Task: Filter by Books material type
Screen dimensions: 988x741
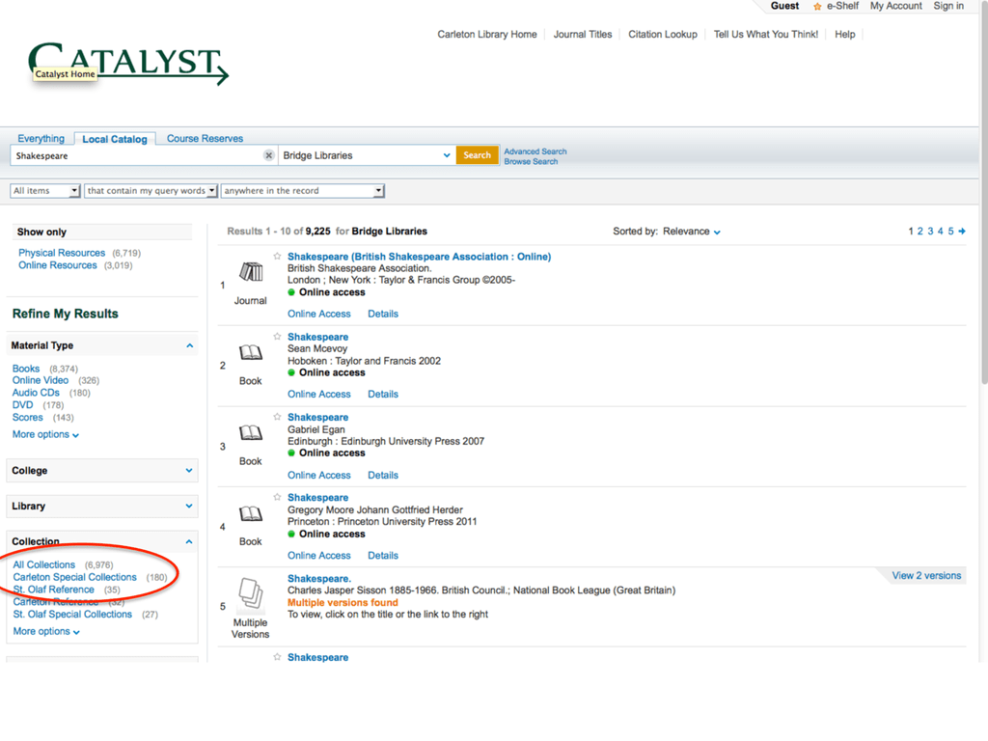Action: (x=26, y=369)
